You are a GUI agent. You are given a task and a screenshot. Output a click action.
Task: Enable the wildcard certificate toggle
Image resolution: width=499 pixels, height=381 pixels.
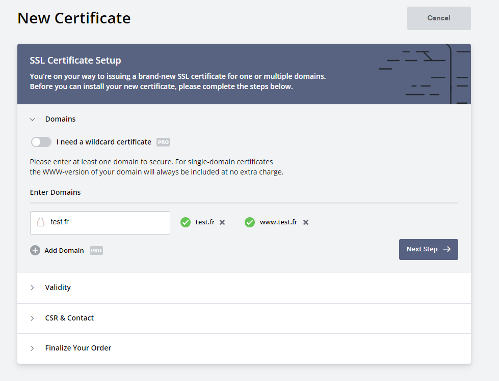(41, 142)
